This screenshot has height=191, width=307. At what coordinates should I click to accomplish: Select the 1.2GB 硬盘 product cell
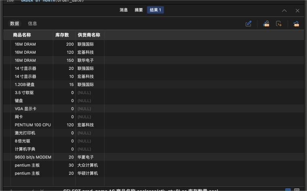coord(25,84)
